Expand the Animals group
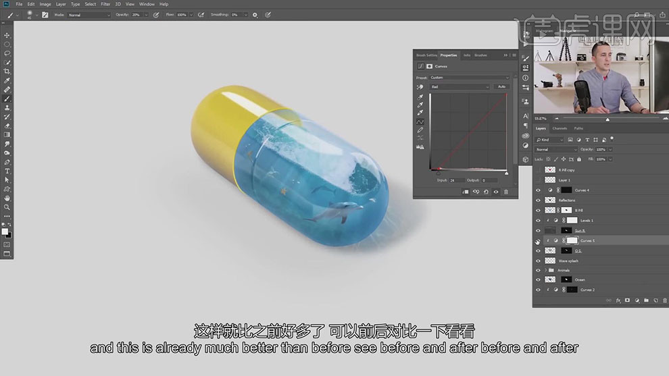Screen dimensions: 669x376 (545, 270)
